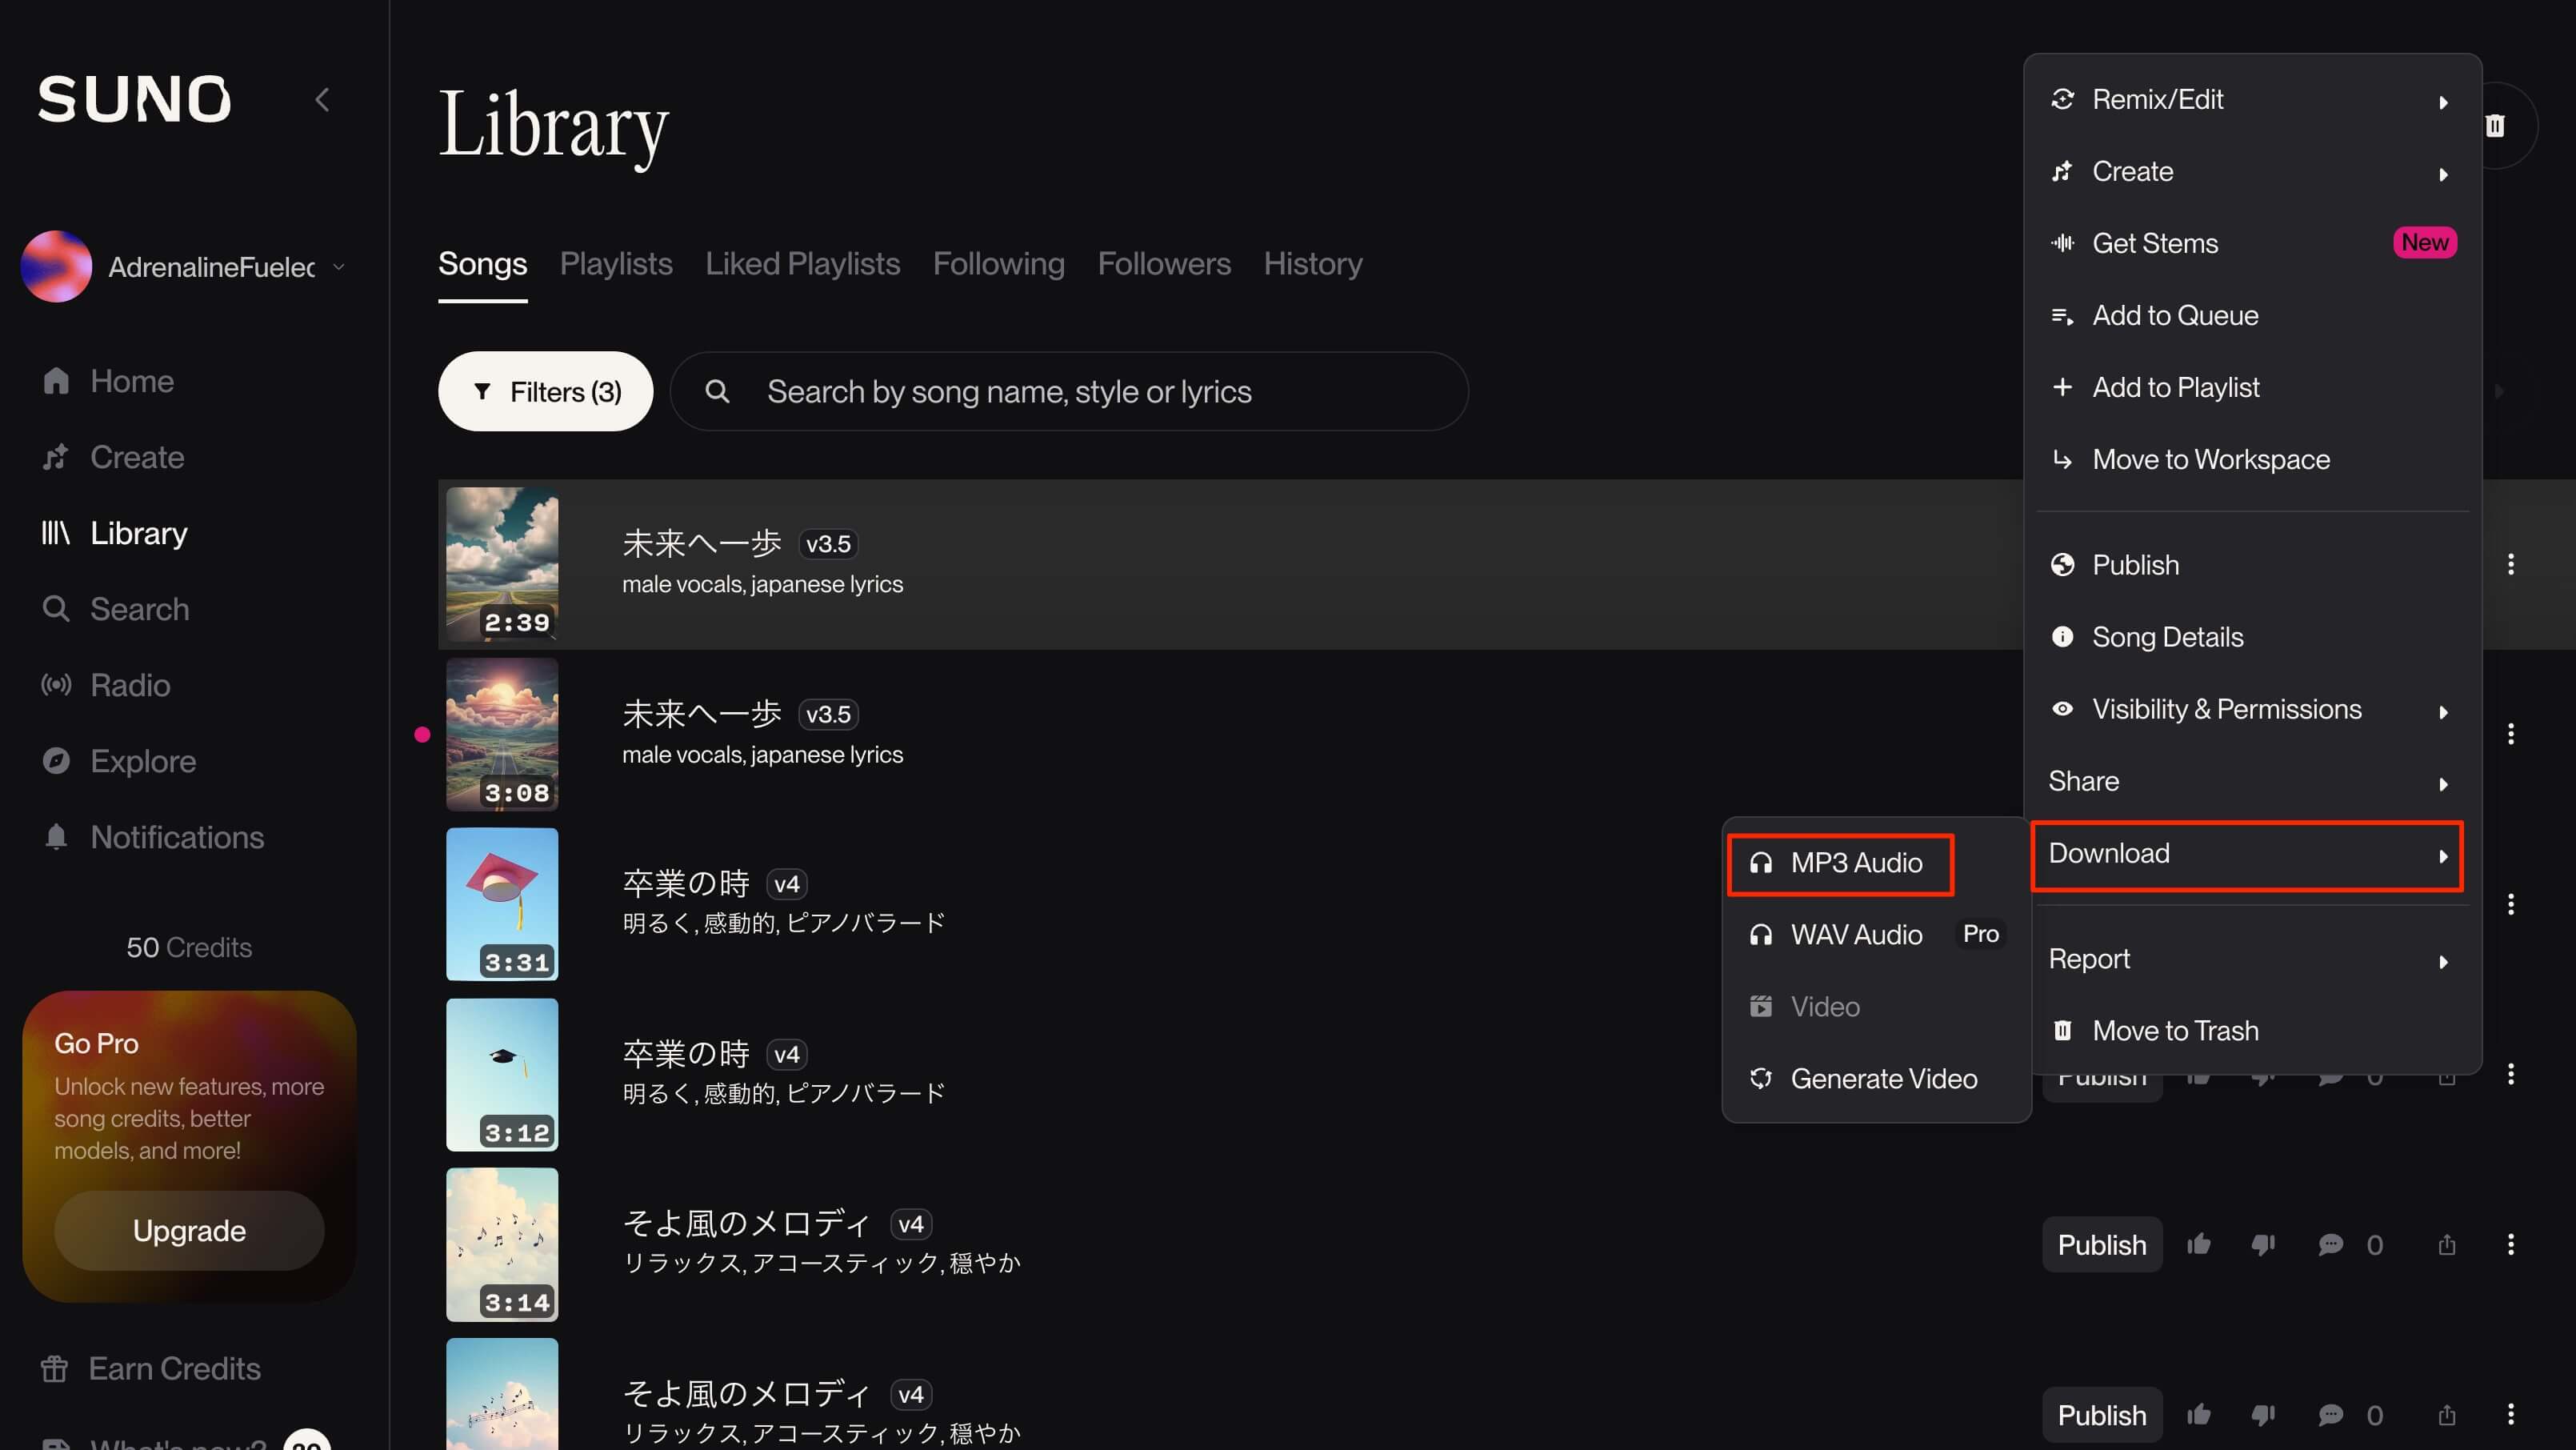Open the three-dot menu for 卒業の時
Viewport: 2576px width, 1450px height.
(2512, 903)
